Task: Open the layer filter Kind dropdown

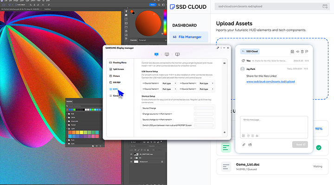Action: (x=136, y=142)
